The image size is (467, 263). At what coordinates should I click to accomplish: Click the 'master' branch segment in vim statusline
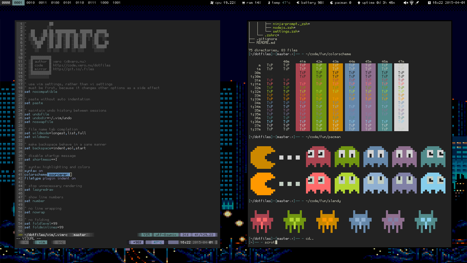[80, 235]
